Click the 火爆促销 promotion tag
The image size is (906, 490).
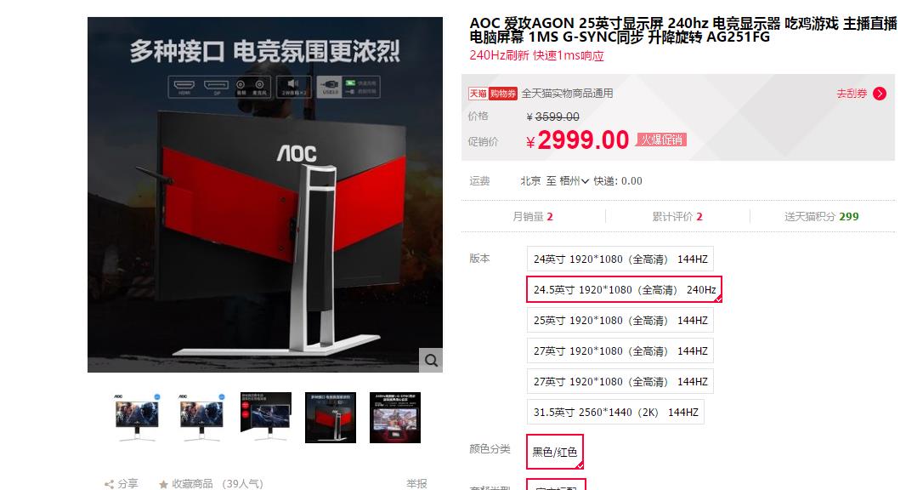pos(661,140)
